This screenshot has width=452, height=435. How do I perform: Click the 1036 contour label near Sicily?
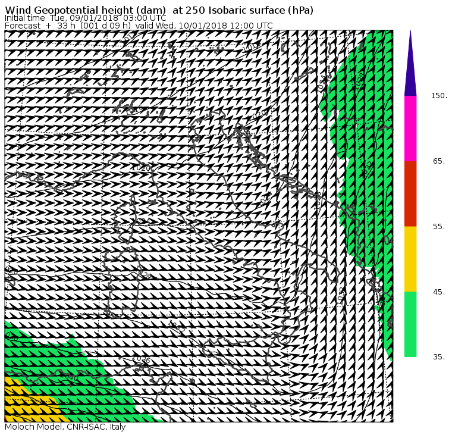click(142, 359)
